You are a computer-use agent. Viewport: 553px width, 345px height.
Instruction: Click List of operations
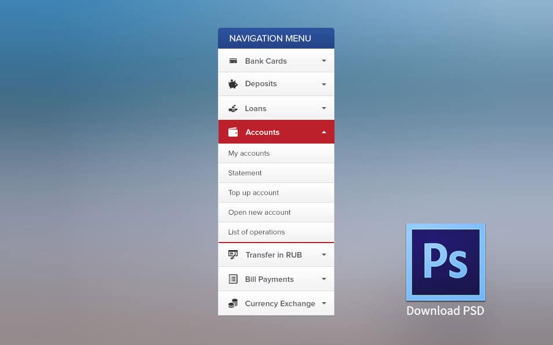(x=255, y=232)
